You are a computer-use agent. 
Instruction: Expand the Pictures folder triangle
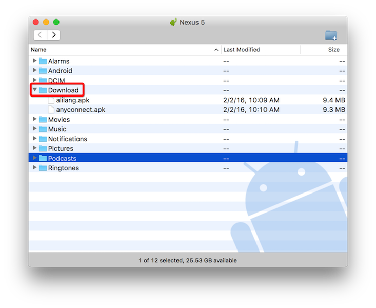pyautogui.click(x=35, y=149)
